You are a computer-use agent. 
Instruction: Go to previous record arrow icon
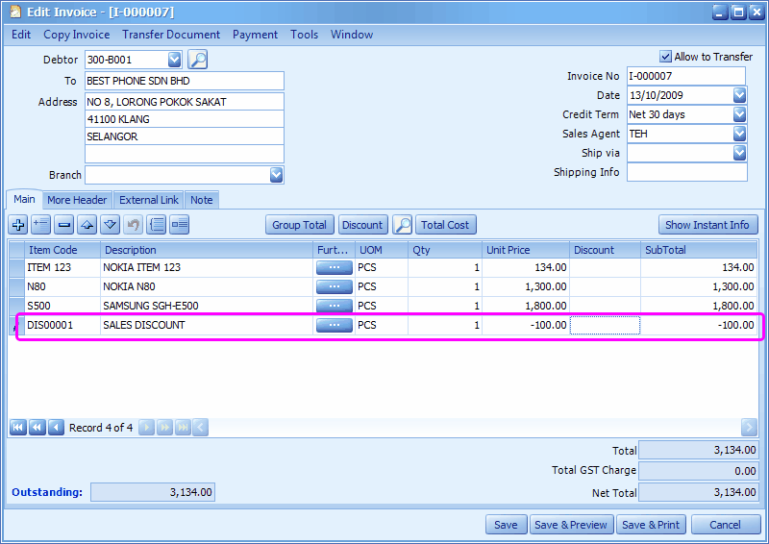tap(56, 428)
